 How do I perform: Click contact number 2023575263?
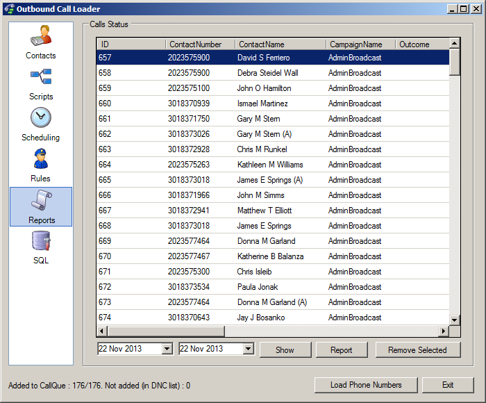tap(189, 165)
